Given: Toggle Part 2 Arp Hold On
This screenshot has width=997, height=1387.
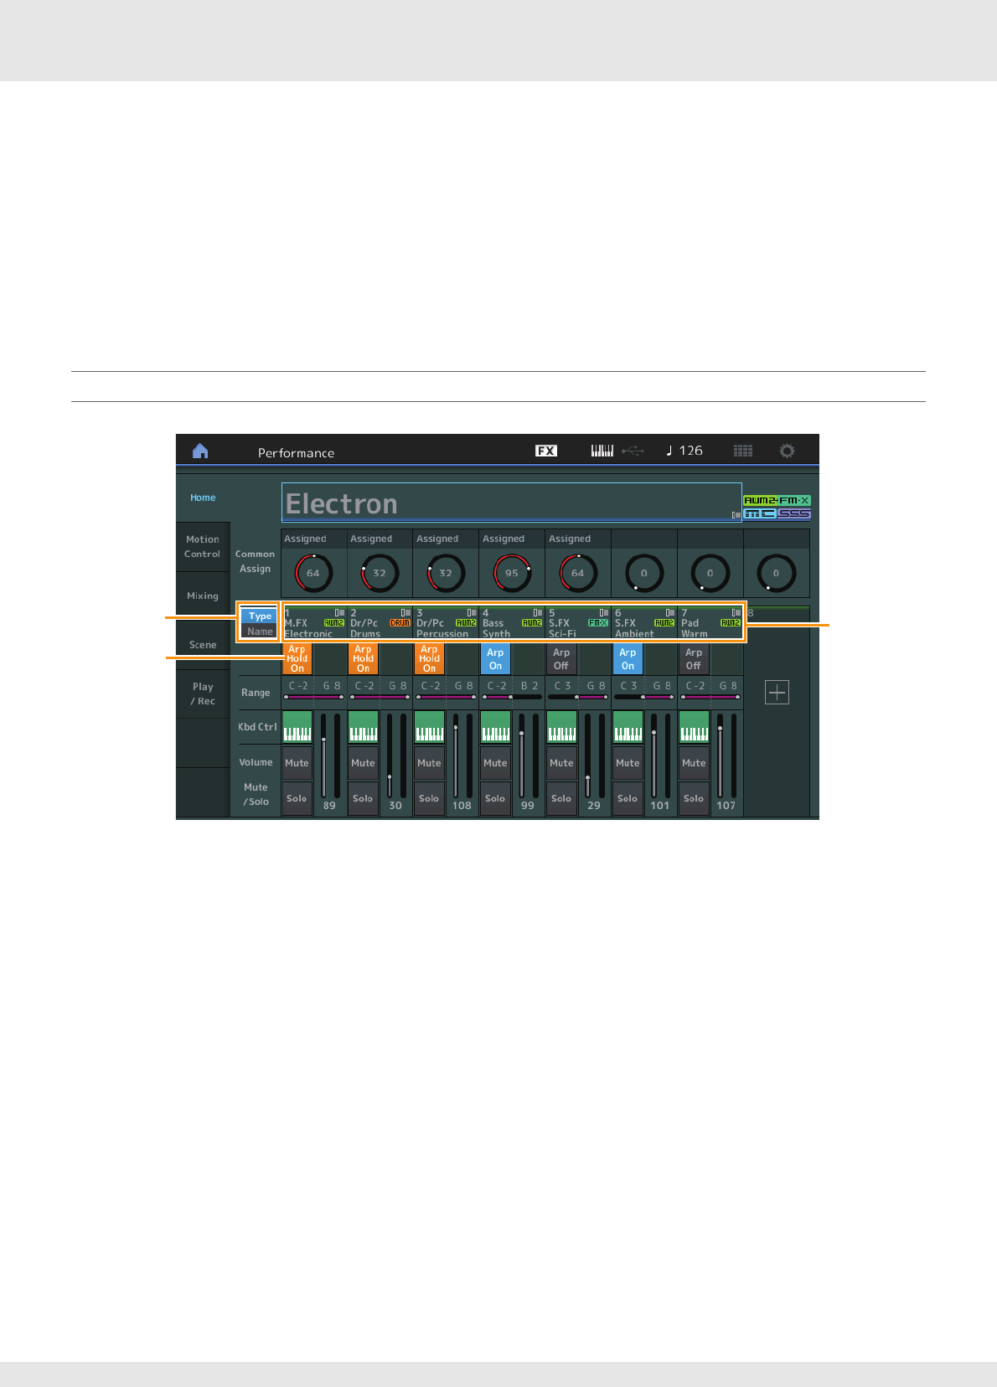Looking at the screenshot, I should tap(363, 659).
